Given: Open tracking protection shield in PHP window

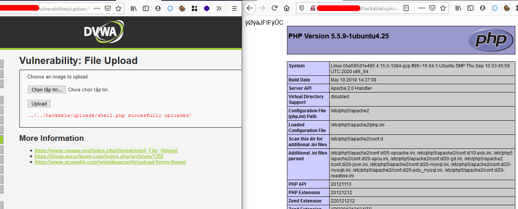Looking at the screenshot, I should [x=302, y=8].
